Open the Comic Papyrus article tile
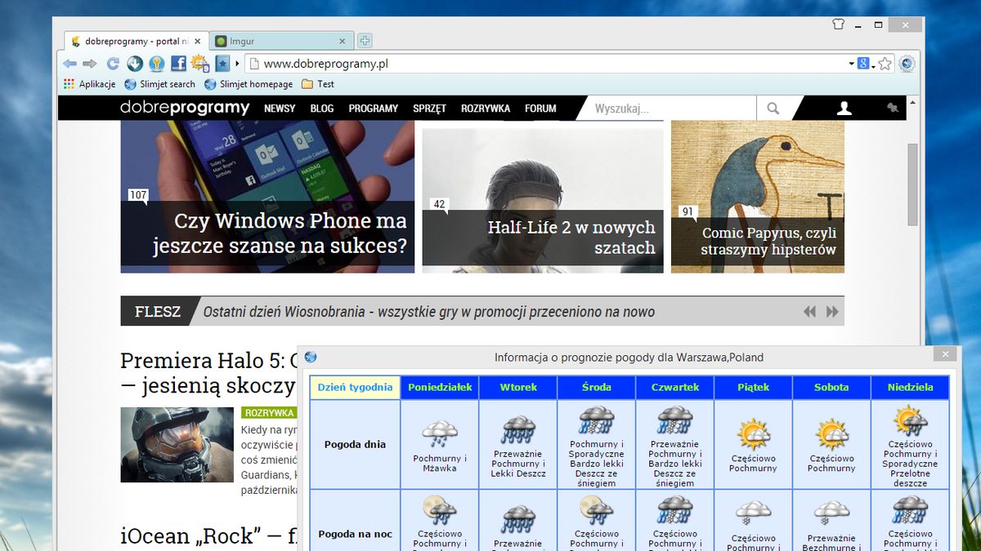Image resolution: width=981 pixels, height=551 pixels. tap(758, 197)
